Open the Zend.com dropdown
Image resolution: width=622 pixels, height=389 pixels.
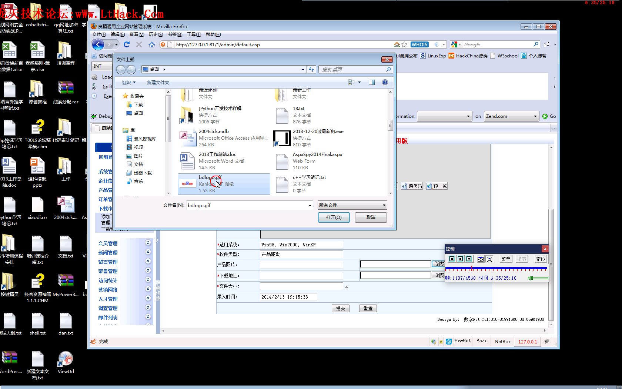pos(511,116)
